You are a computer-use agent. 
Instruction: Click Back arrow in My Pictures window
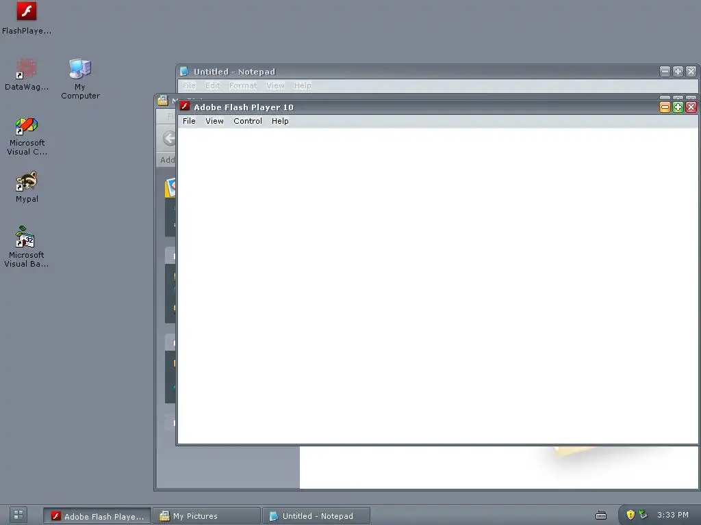click(169, 138)
